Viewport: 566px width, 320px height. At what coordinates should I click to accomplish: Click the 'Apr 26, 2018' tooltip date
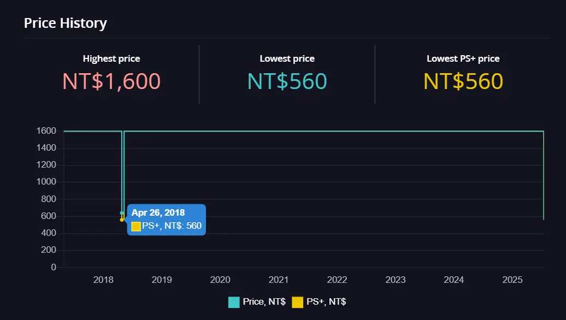click(x=158, y=213)
